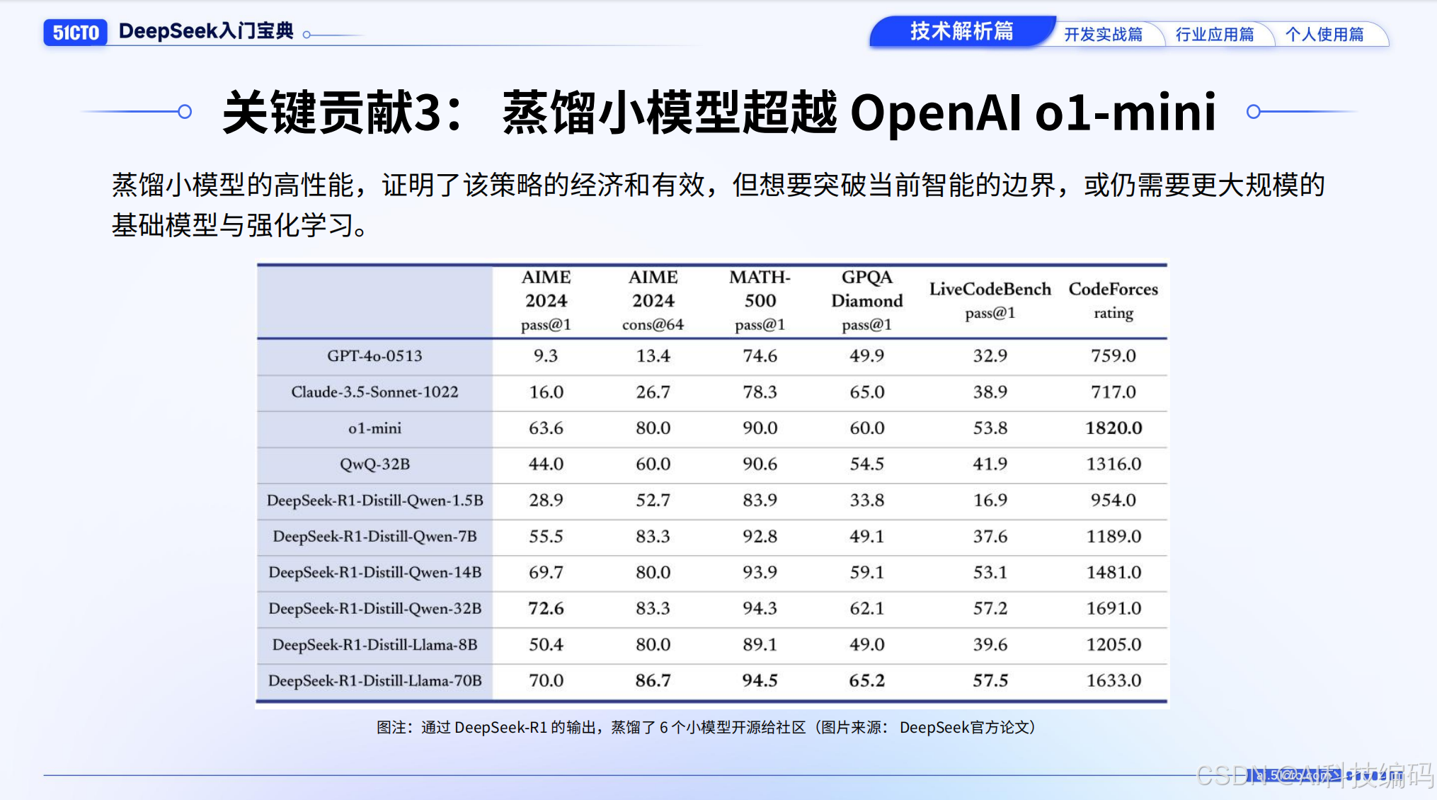Image resolution: width=1437 pixels, height=800 pixels.
Task: Click the MATH-500 column header
Action: (760, 300)
